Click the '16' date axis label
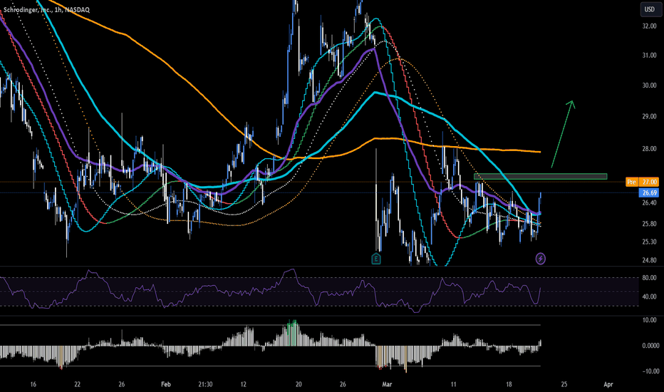Screen dimensions: 664x392 tap(33, 384)
